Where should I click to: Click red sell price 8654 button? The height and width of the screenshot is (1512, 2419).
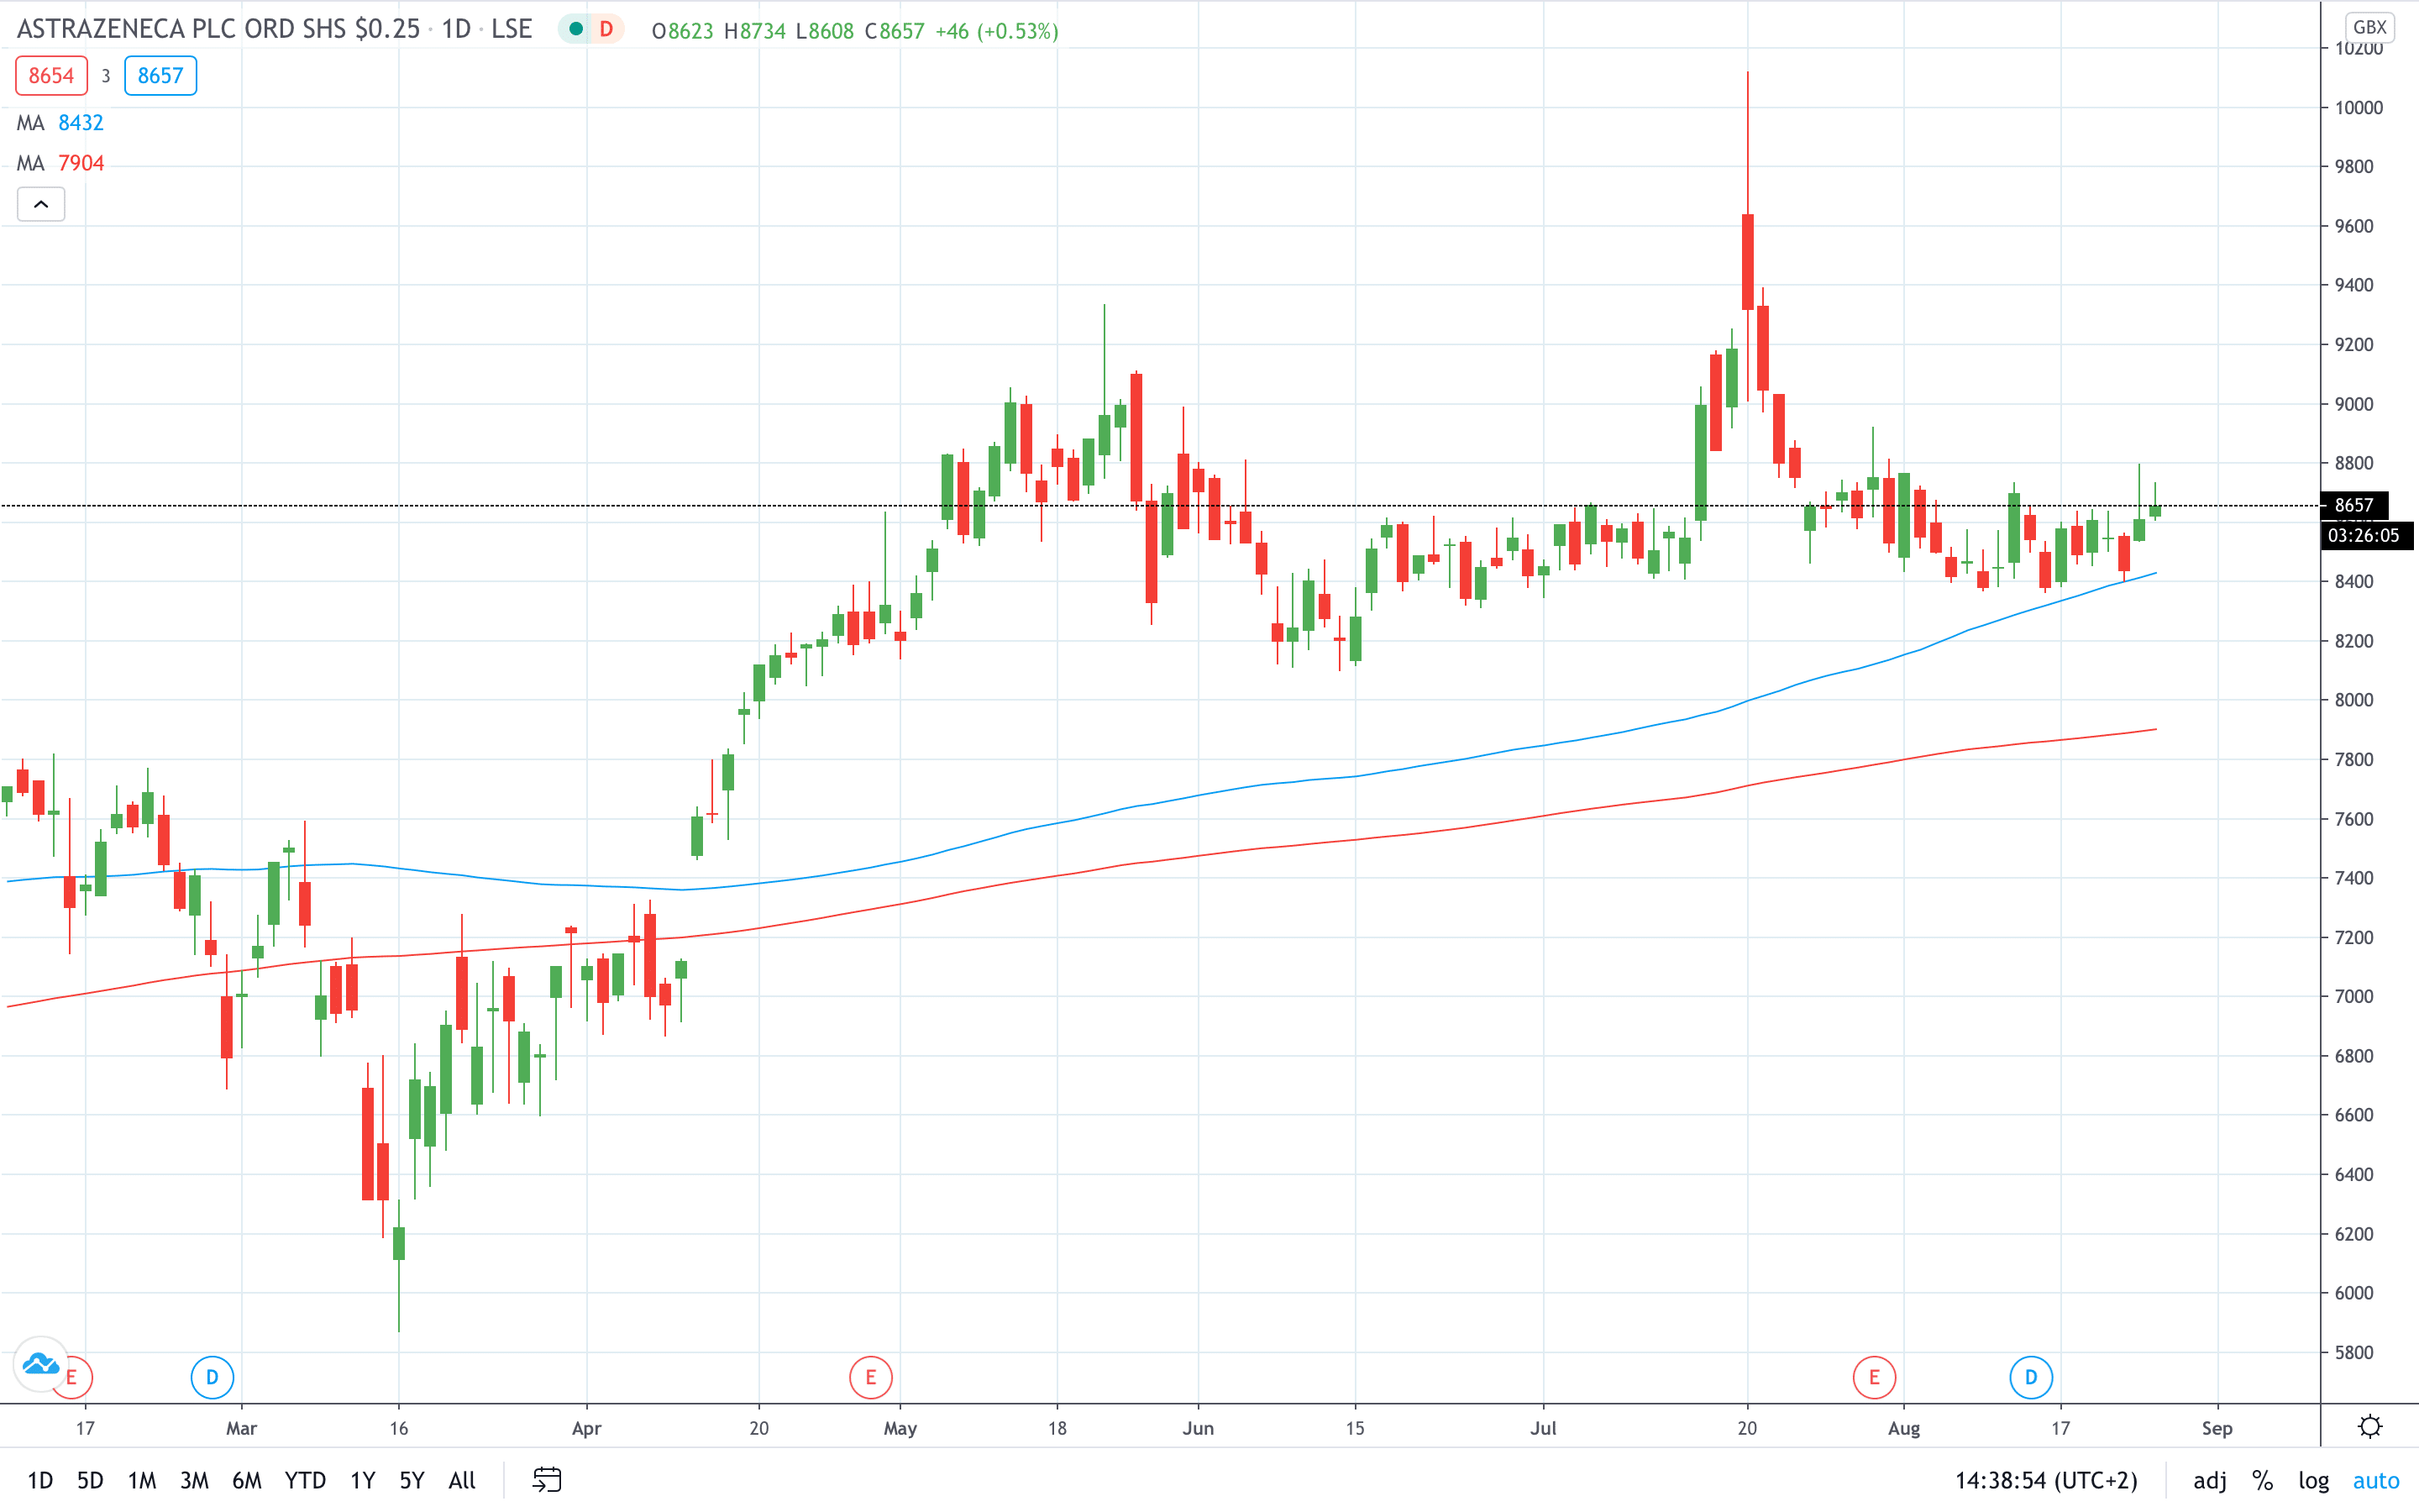pyautogui.click(x=51, y=76)
